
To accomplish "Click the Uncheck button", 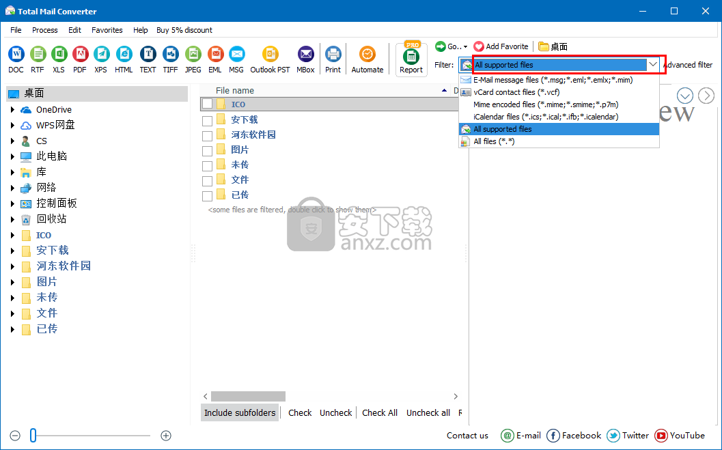I will tap(335, 412).
